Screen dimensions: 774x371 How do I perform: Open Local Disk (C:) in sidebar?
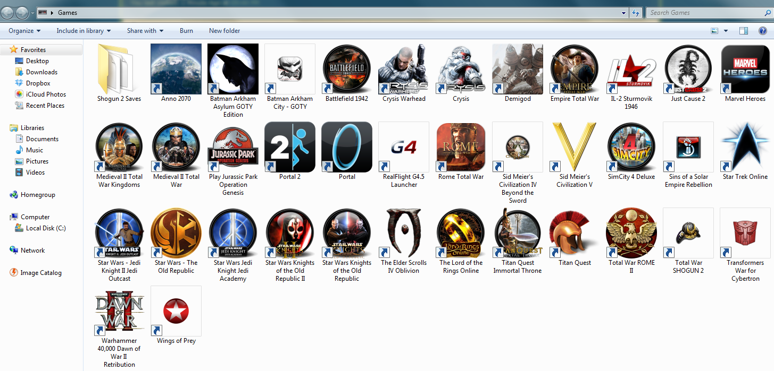pos(46,228)
